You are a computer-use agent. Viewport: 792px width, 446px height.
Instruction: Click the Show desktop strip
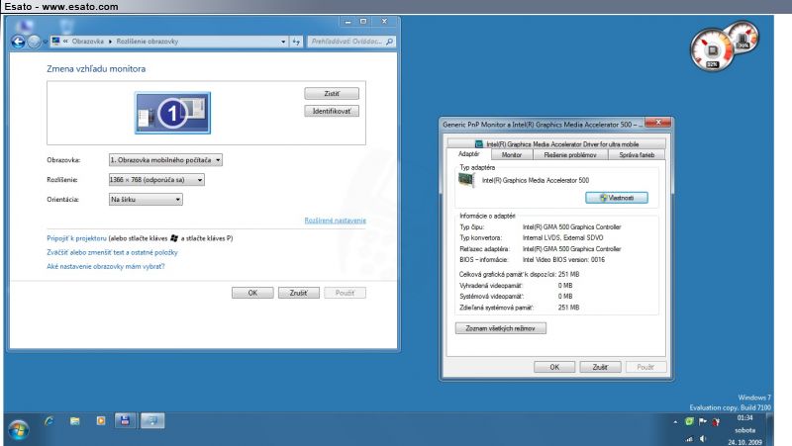coord(770,429)
